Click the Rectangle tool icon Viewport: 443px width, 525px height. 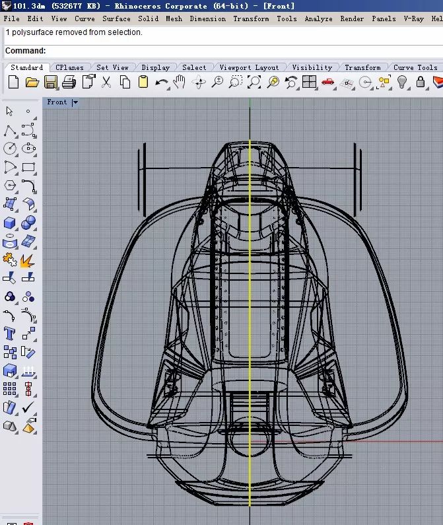pyautogui.click(x=28, y=167)
